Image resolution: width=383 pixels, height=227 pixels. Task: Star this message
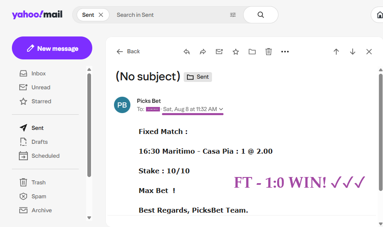[236, 52]
